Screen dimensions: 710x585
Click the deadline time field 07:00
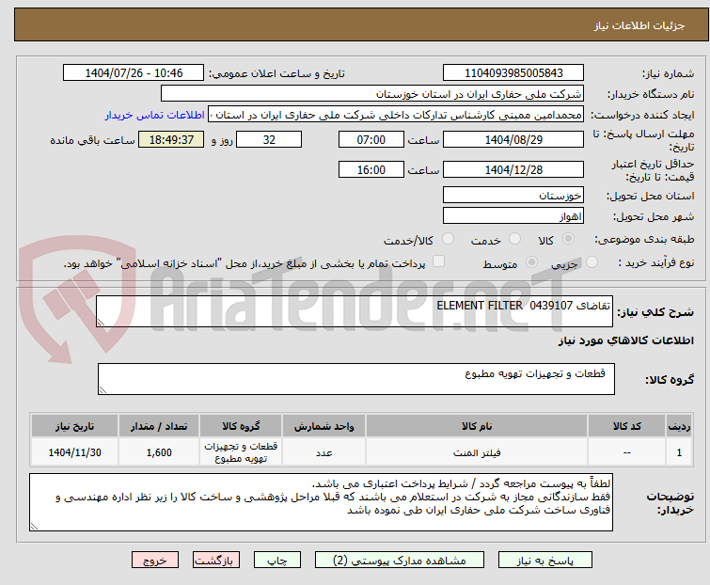pyautogui.click(x=371, y=139)
